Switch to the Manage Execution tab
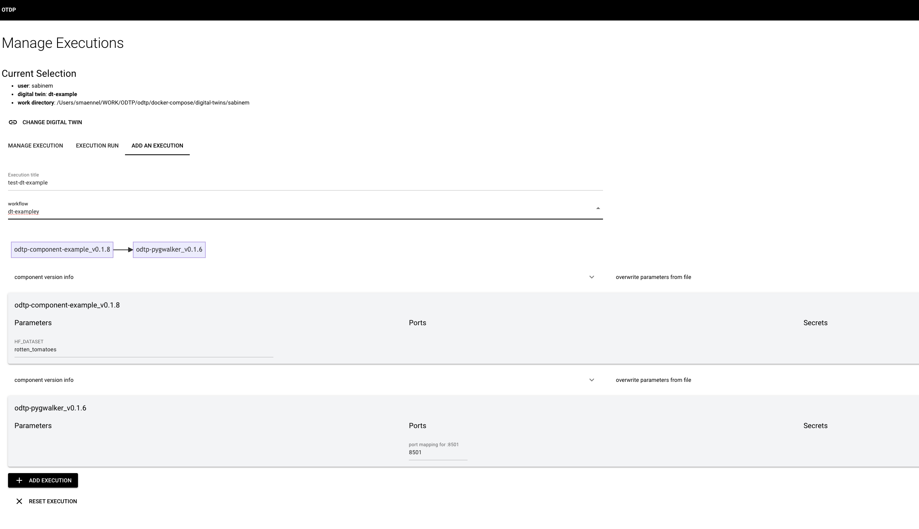919x529 pixels. point(35,146)
